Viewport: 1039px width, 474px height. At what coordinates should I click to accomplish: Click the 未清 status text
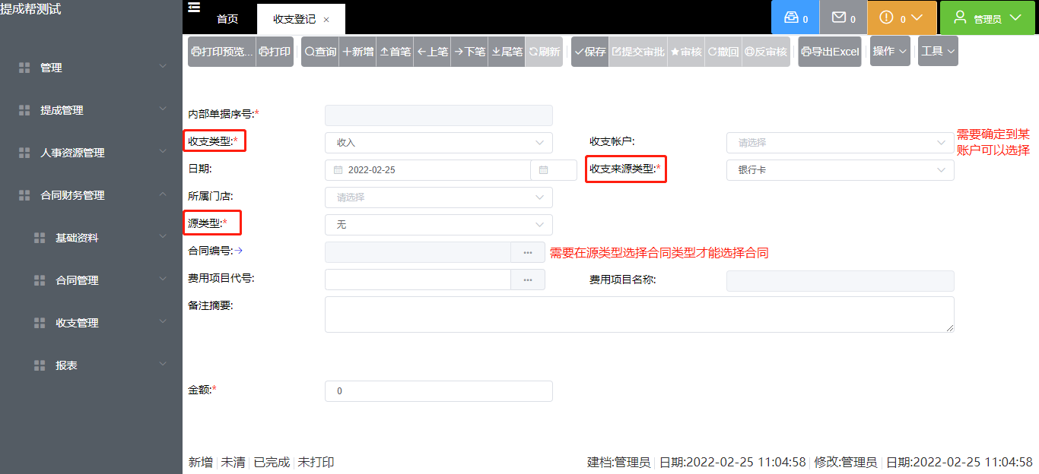pos(233,462)
